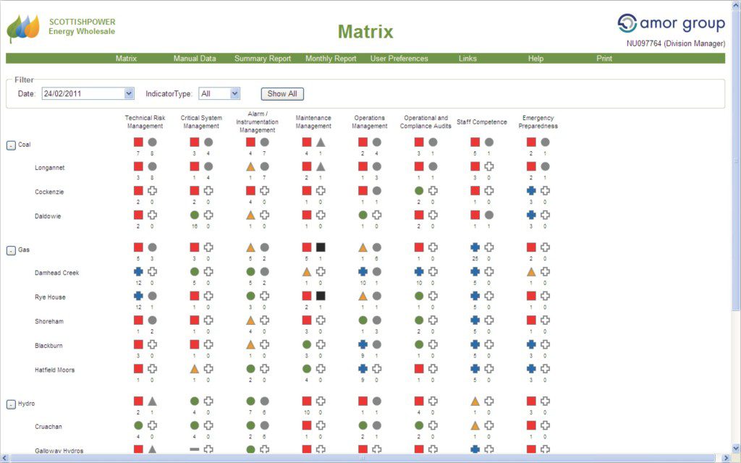741x463 pixels.
Task: Switch to the Monthly Report page
Action: [330, 59]
